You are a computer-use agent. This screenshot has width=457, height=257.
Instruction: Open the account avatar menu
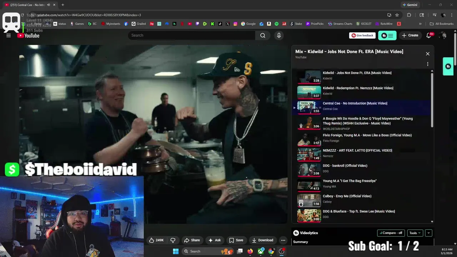443,35
